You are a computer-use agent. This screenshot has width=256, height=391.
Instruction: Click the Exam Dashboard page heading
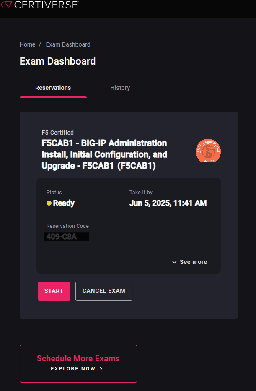pos(57,61)
